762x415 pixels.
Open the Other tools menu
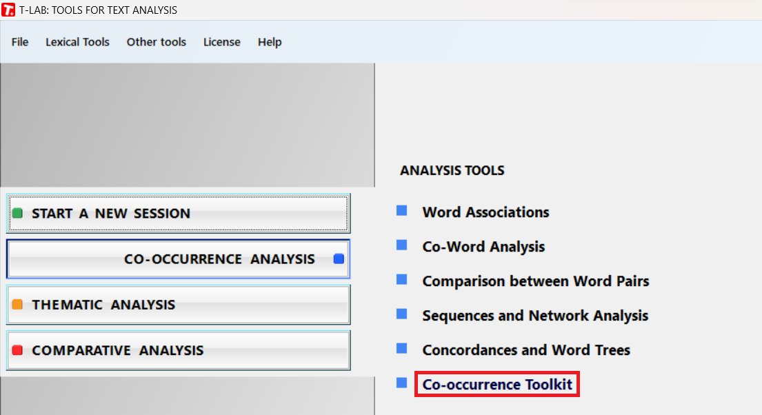[156, 42]
